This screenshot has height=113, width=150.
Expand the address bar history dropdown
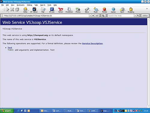point(90,16)
